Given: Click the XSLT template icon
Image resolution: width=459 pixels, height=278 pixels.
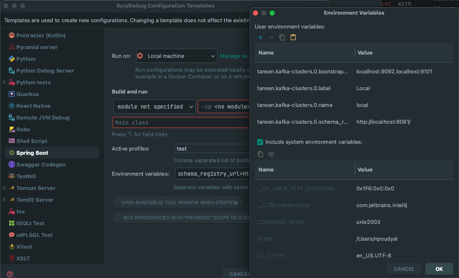Looking at the screenshot, I should coord(11,258).
